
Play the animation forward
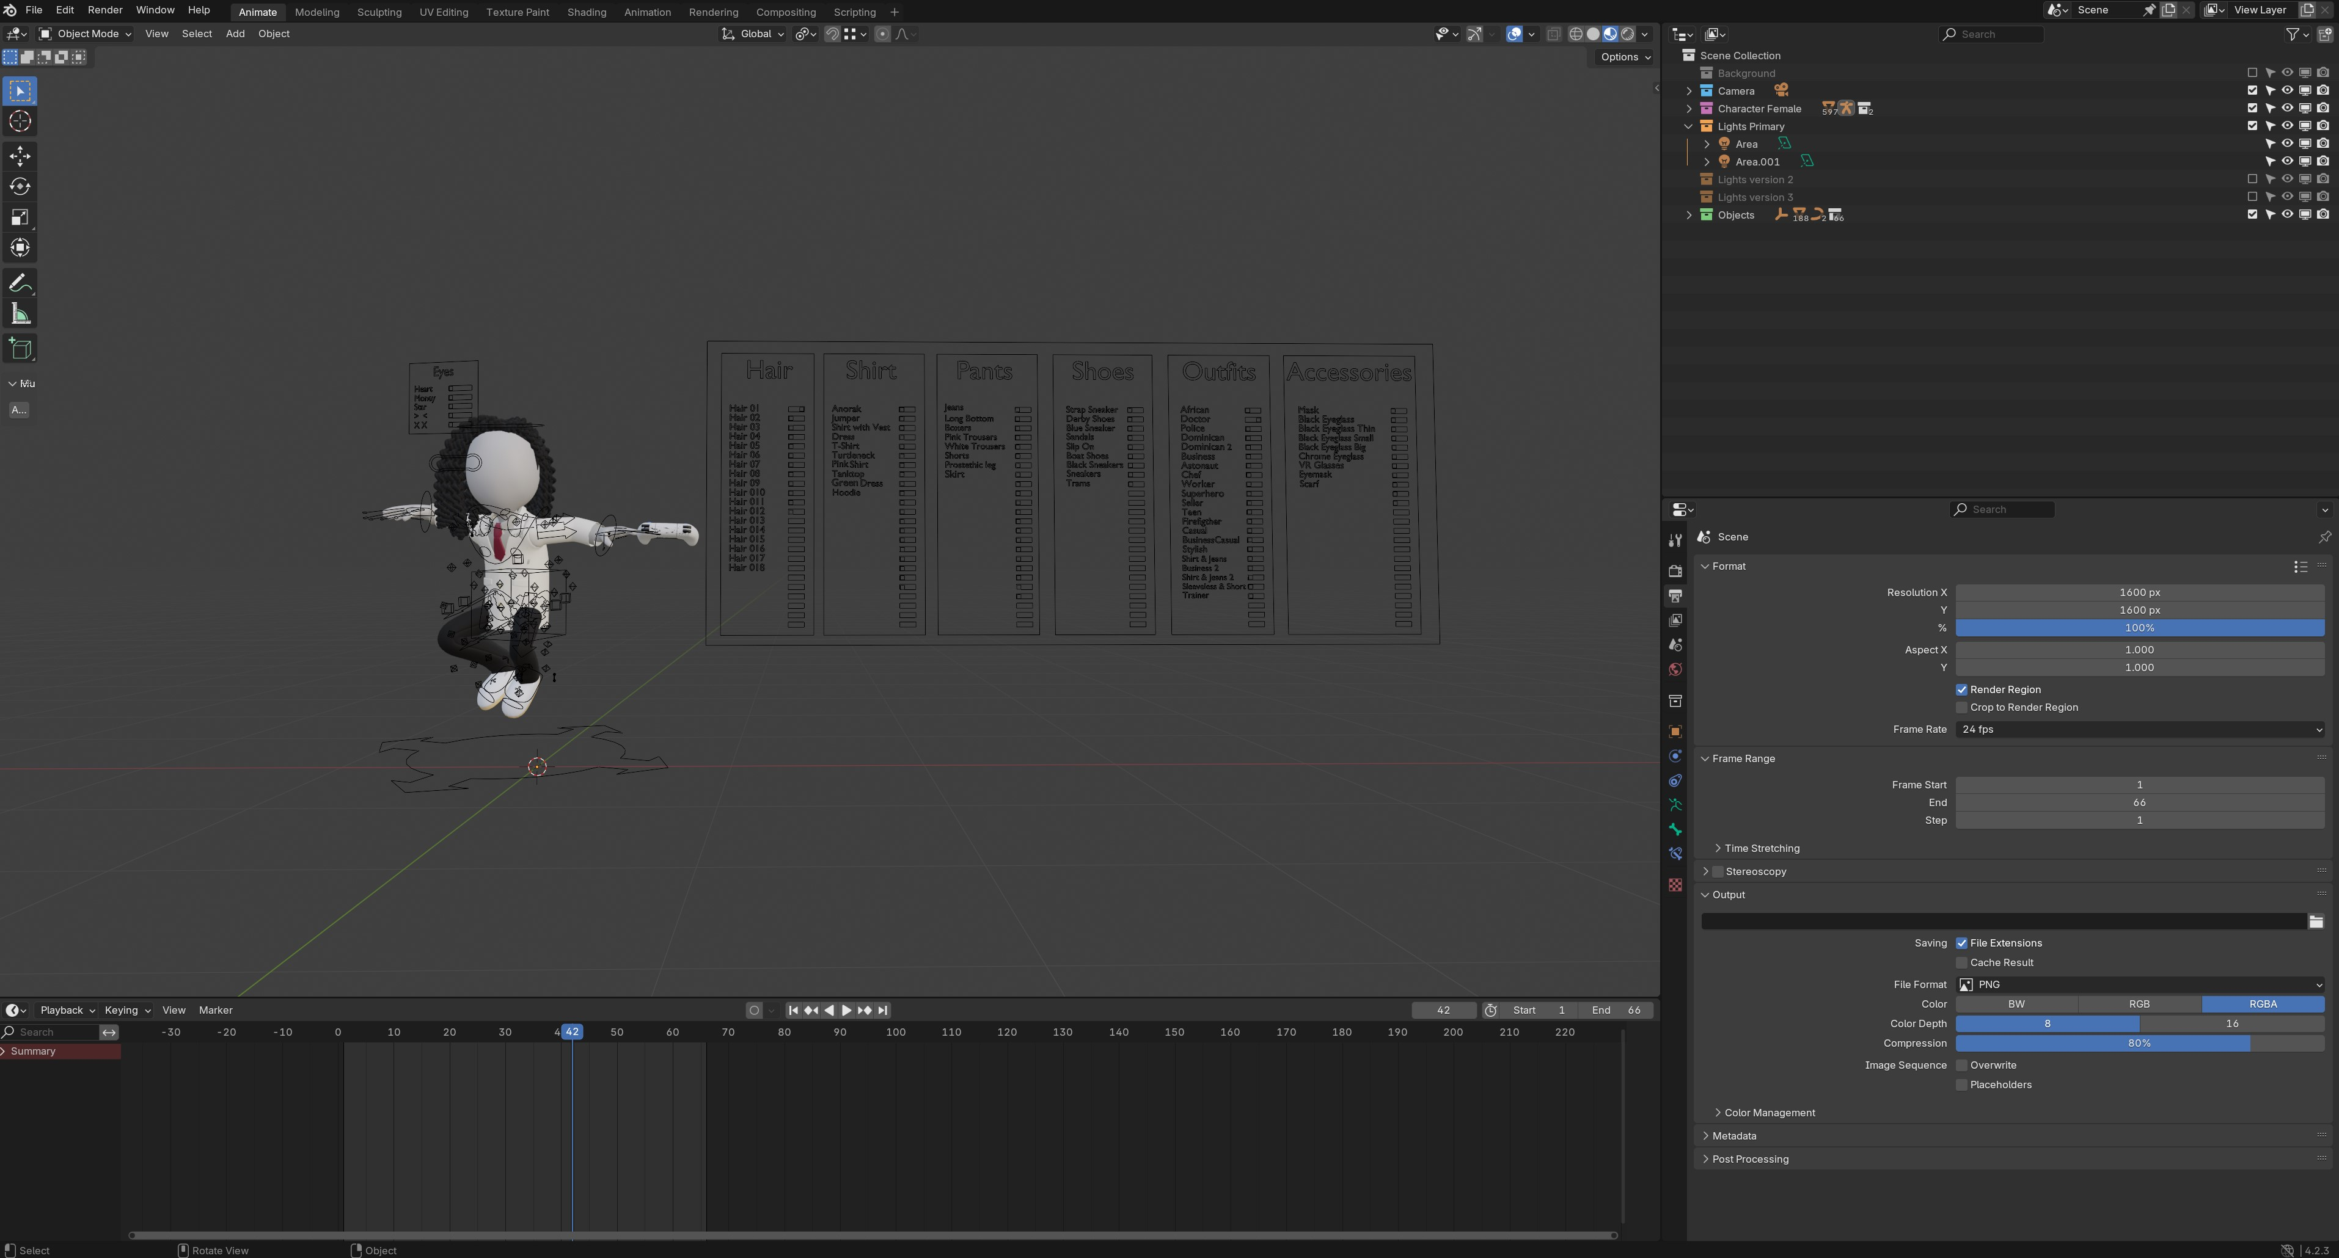click(x=846, y=1010)
